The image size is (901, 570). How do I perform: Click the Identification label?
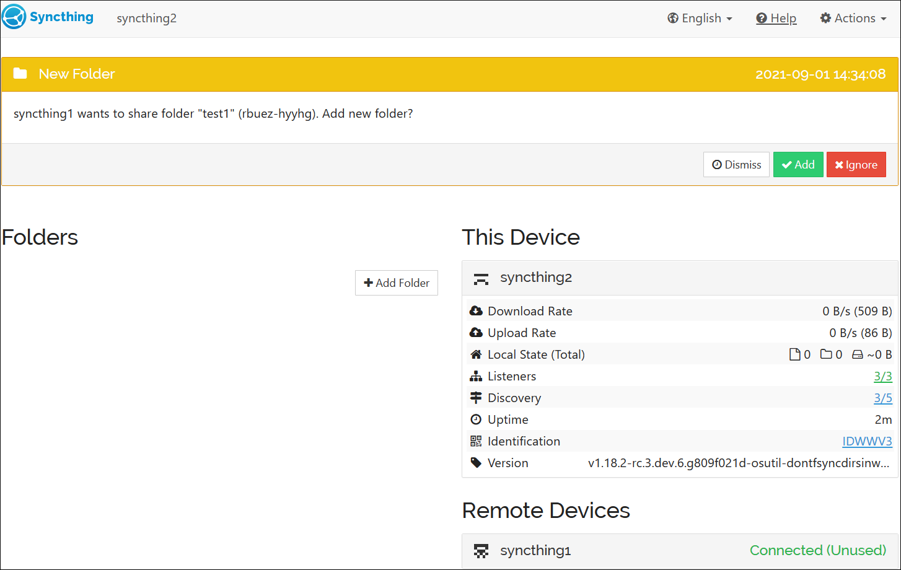524,441
